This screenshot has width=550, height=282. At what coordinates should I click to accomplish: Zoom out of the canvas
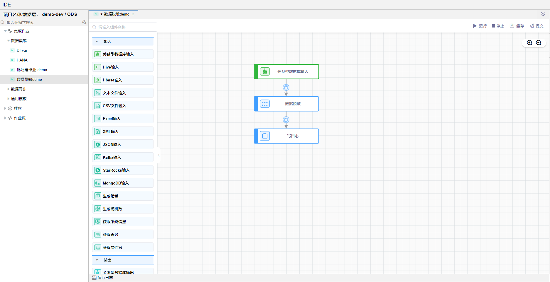(x=539, y=43)
